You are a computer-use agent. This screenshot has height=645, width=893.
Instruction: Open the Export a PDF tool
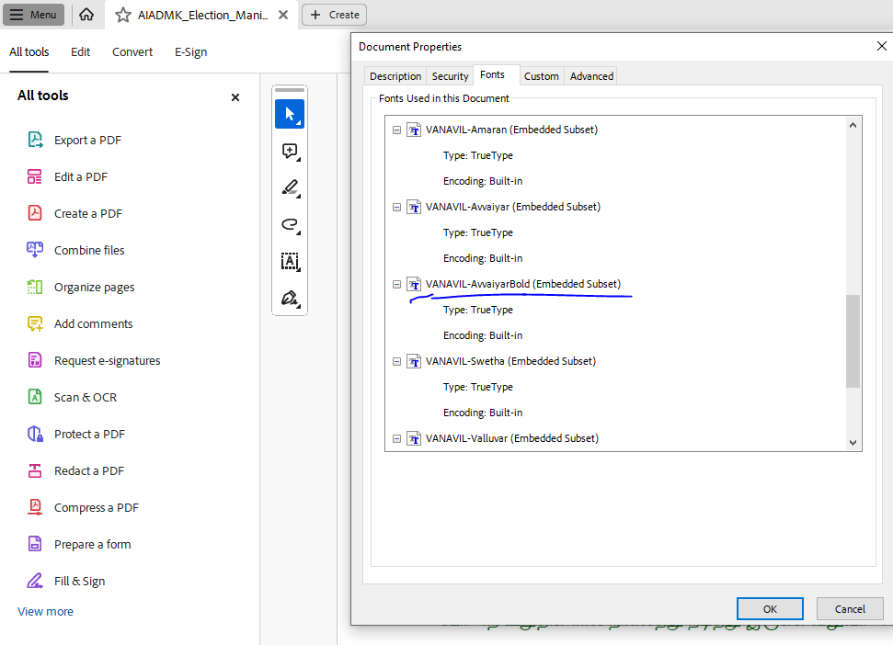[x=87, y=141]
